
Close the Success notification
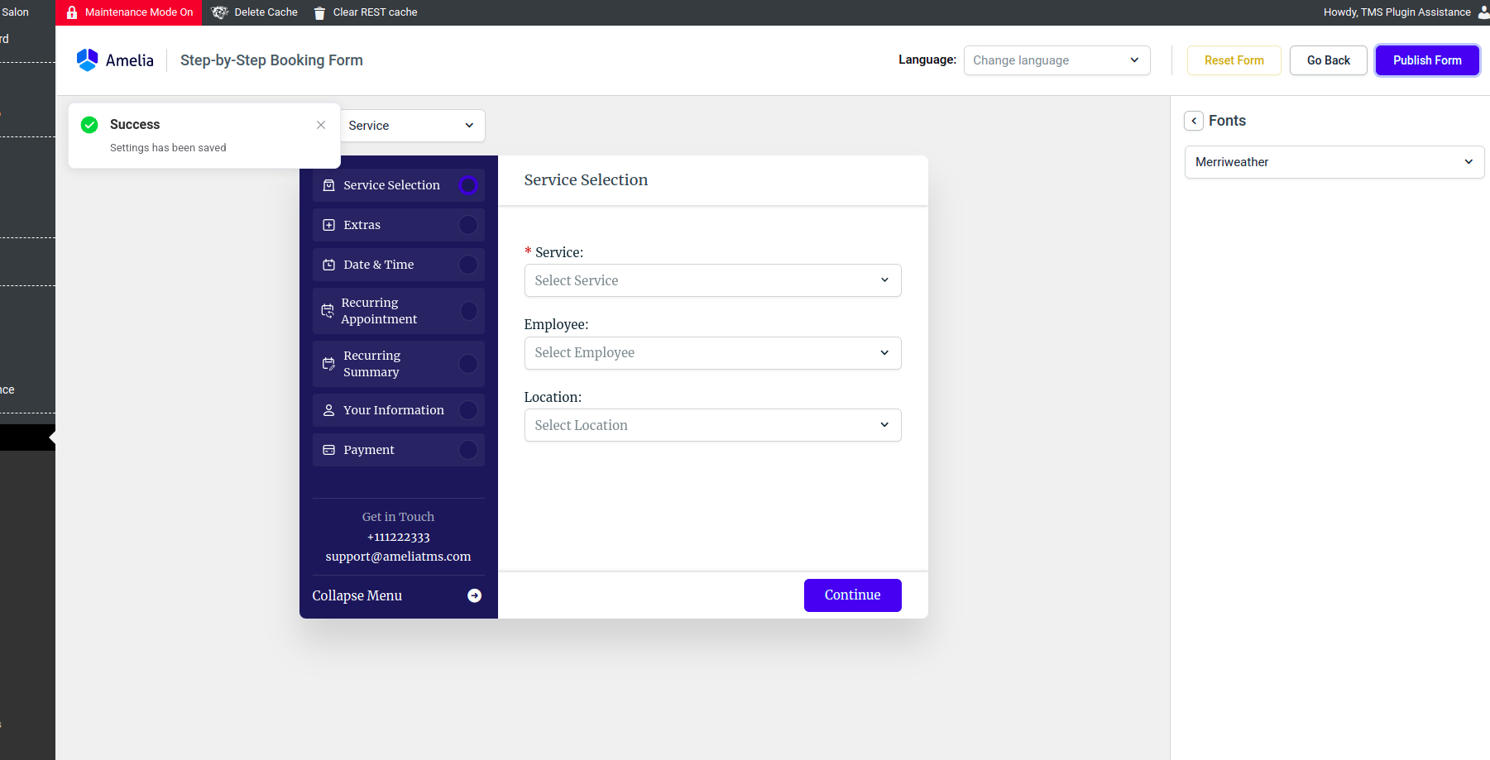click(321, 125)
